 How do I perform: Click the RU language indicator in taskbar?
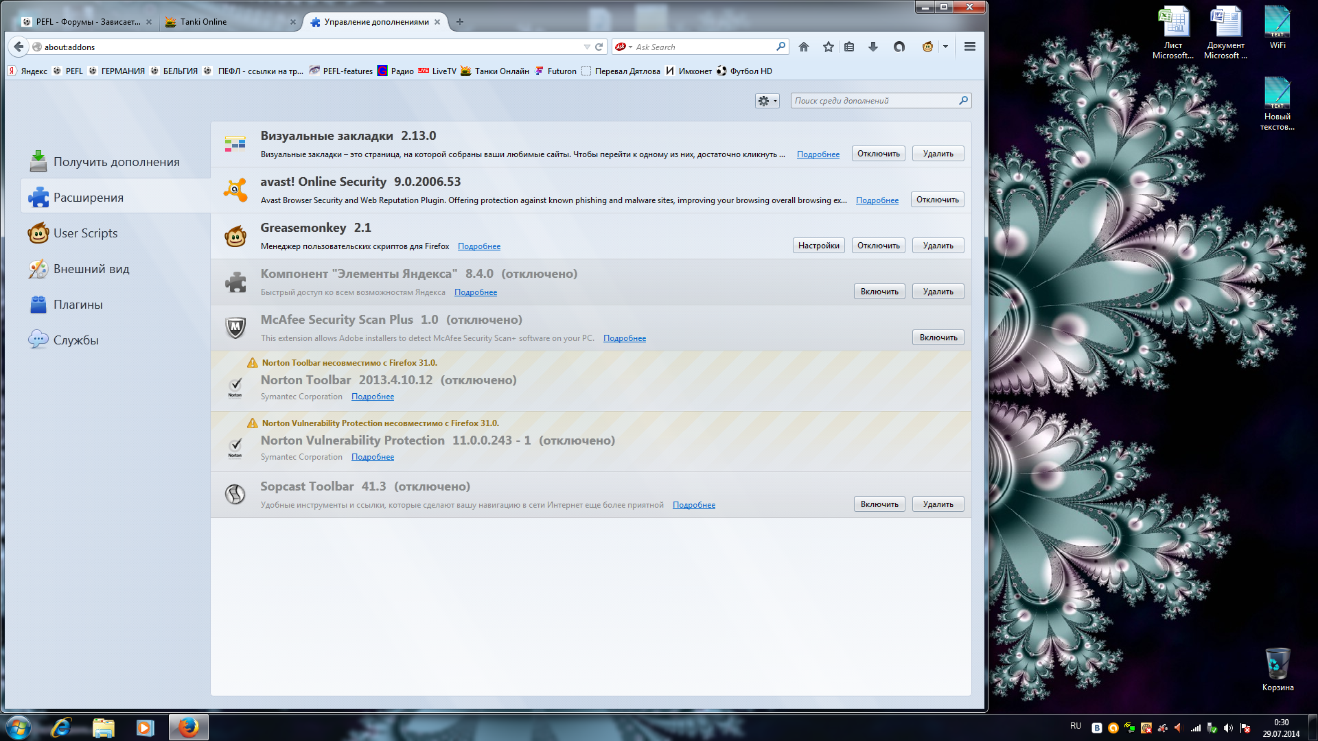1076,726
